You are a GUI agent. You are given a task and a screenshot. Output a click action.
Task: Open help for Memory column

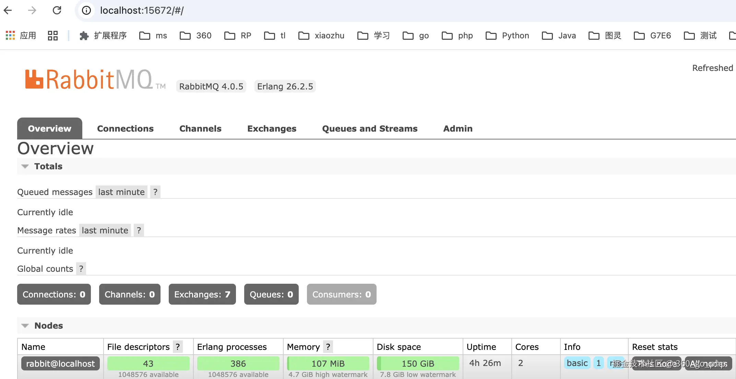(328, 347)
